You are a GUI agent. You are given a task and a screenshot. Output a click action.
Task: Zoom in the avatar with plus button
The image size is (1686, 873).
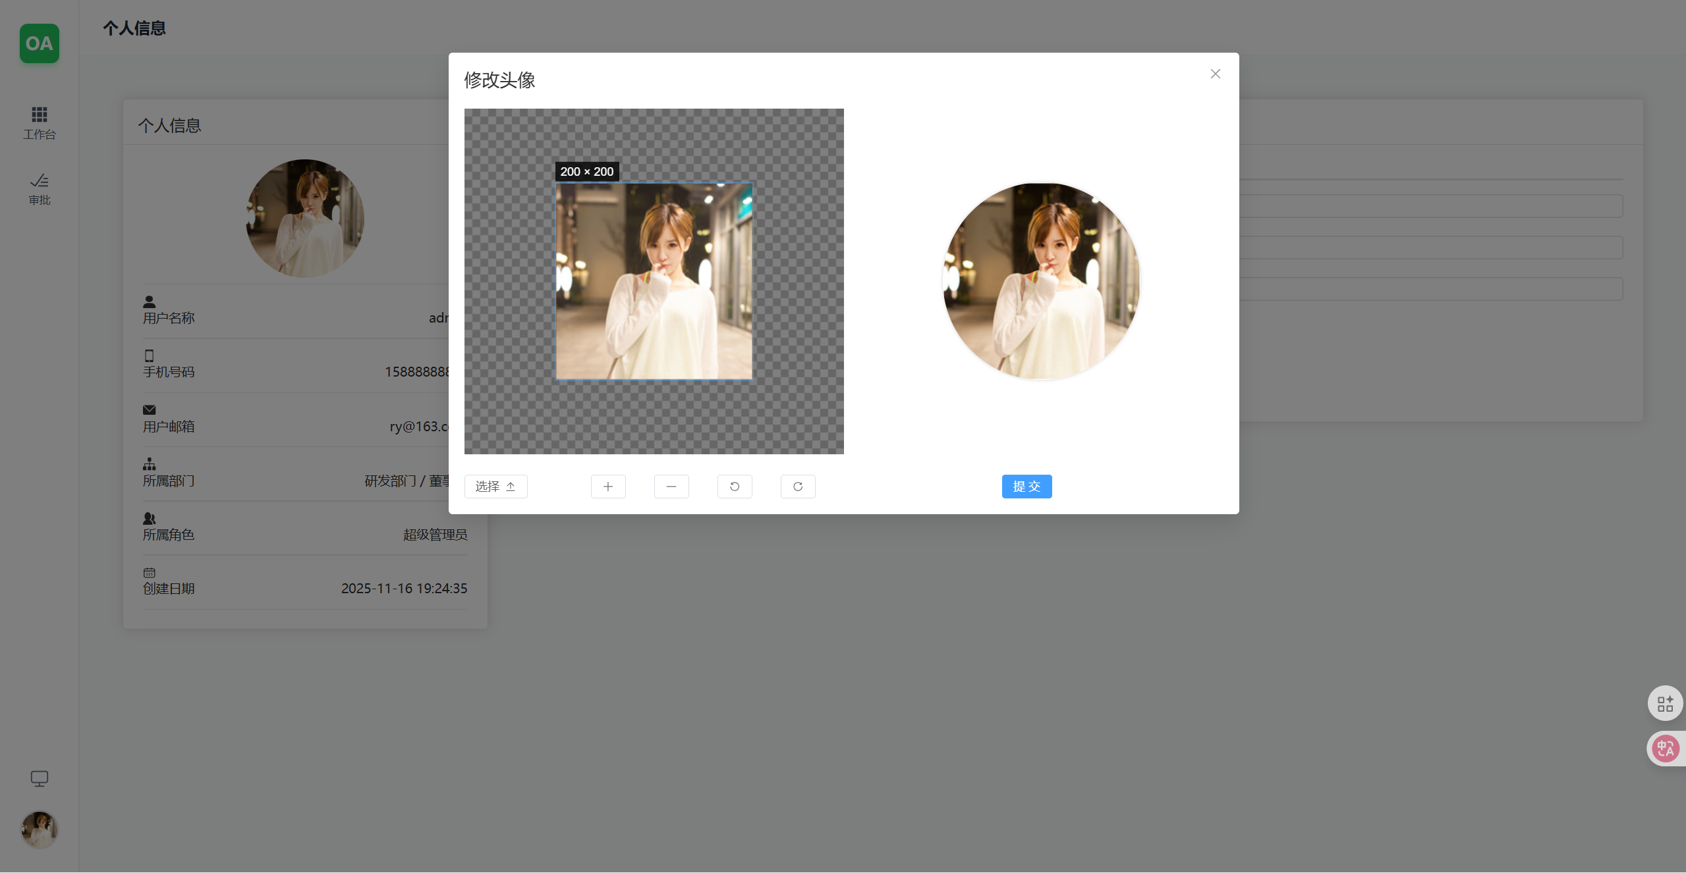click(607, 487)
